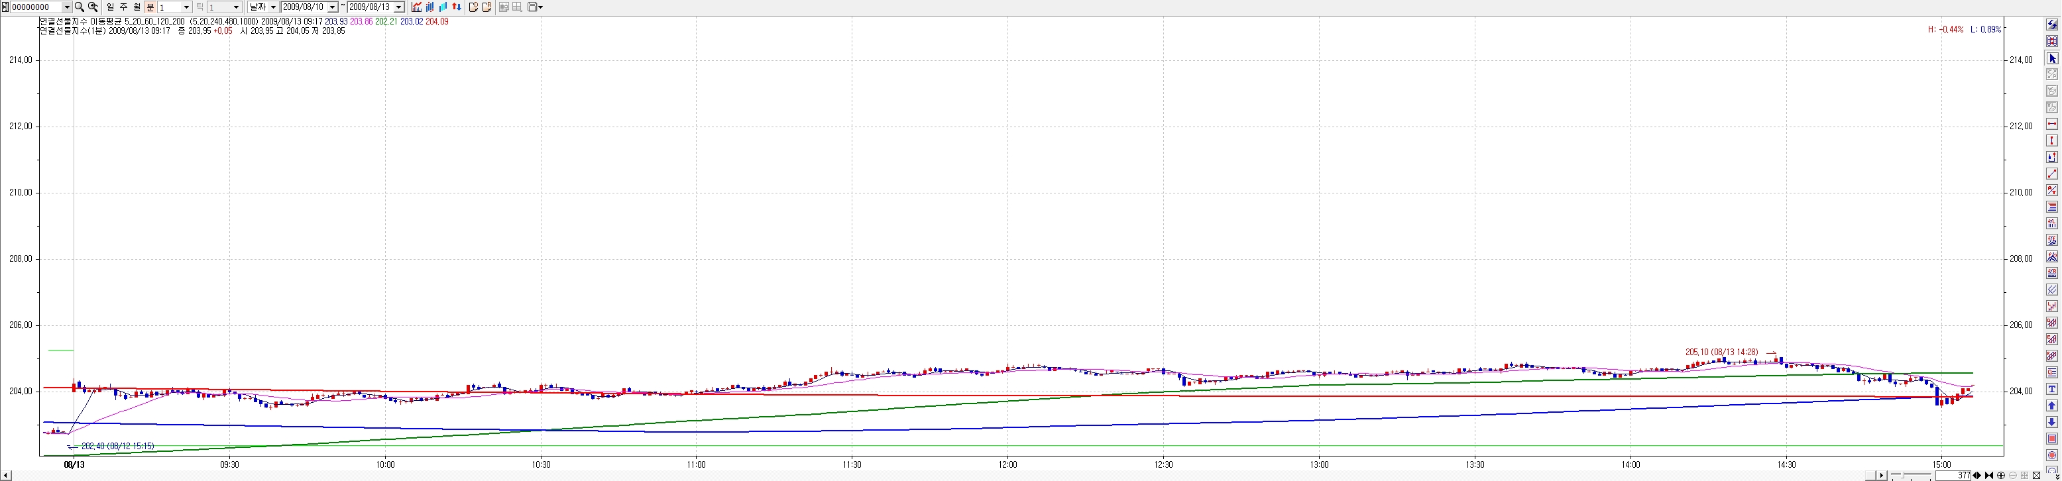The width and height of the screenshot is (2062, 481).
Task: Switch to 월 (monthly) chart period
Action: click(137, 7)
